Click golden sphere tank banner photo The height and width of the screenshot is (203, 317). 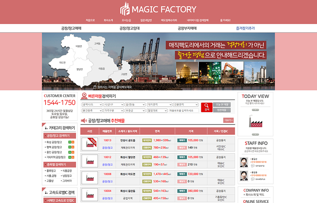[187, 73]
